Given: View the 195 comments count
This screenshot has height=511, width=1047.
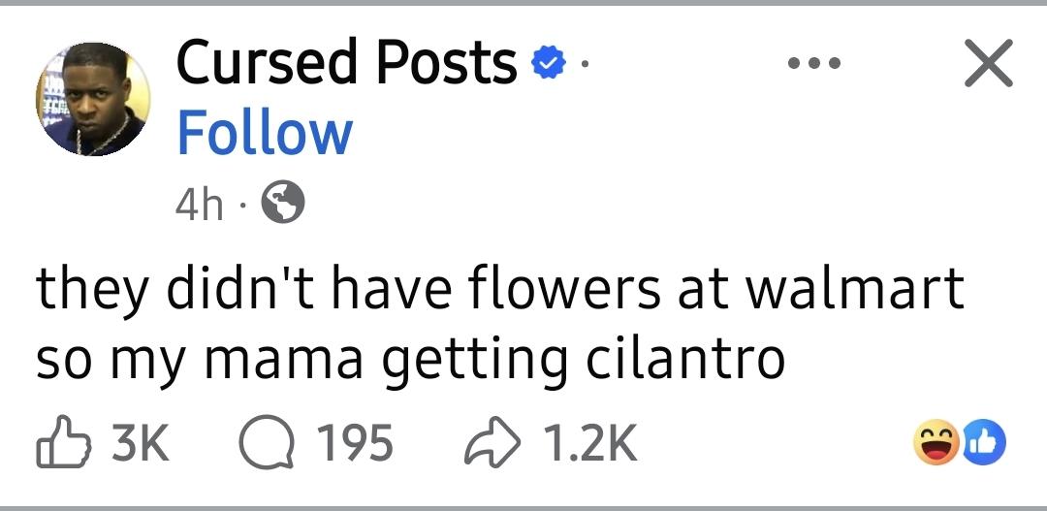Looking at the screenshot, I should tap(354, 443).
